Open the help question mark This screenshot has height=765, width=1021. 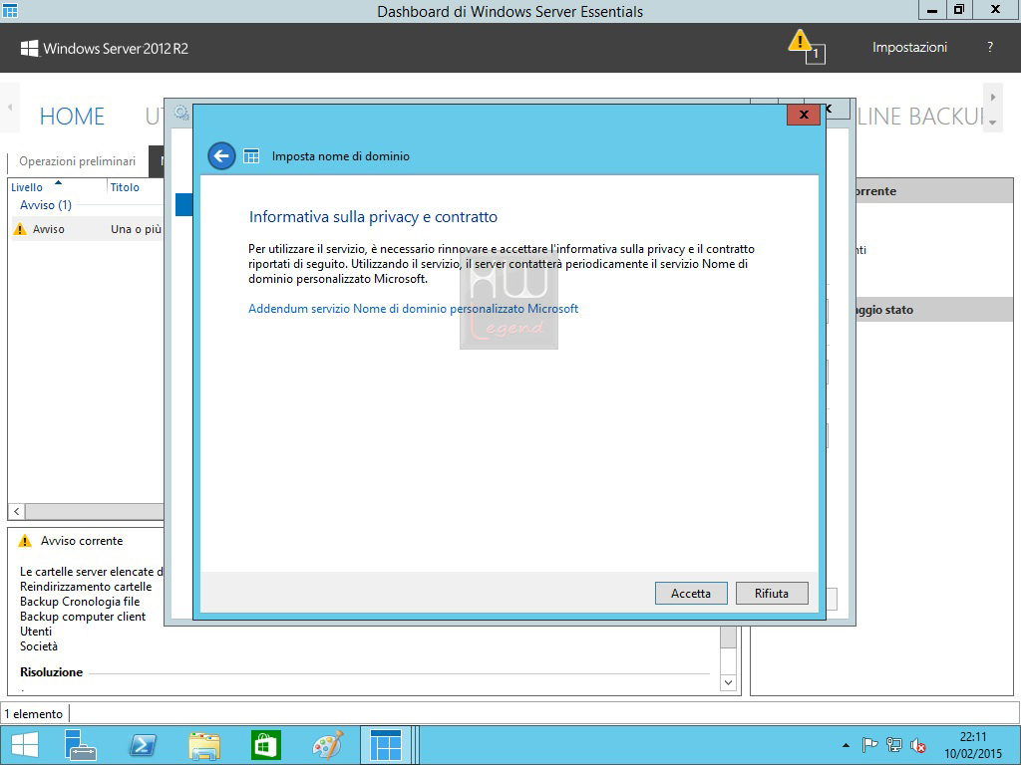(x=990, y=47)
